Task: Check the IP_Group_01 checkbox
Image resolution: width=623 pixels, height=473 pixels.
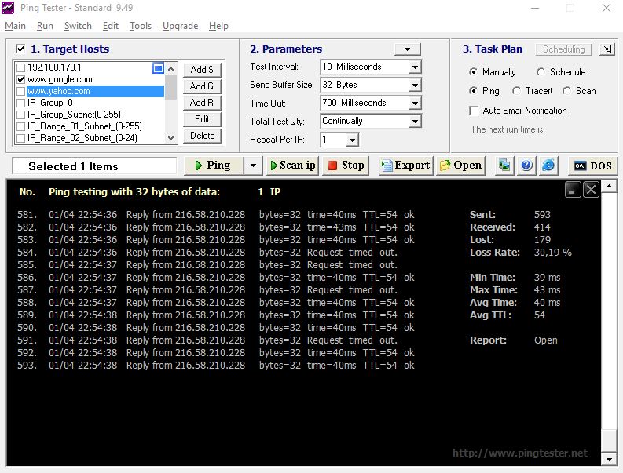Action: (21, 104)
